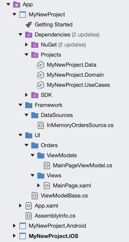129x242 pixels.
Task: Select the MyNewProject.Domain reference
Action: 75,75
